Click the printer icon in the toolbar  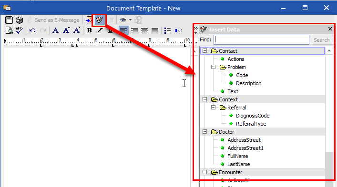(x=20, y=20)
